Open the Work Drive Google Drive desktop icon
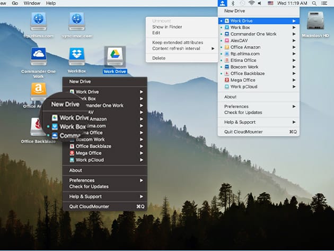This screenshot has height=251, width=334. [x=115, y=56]
